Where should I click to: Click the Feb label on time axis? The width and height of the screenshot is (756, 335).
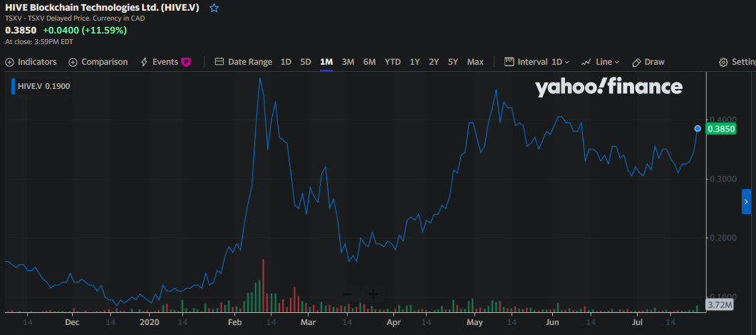234,321
